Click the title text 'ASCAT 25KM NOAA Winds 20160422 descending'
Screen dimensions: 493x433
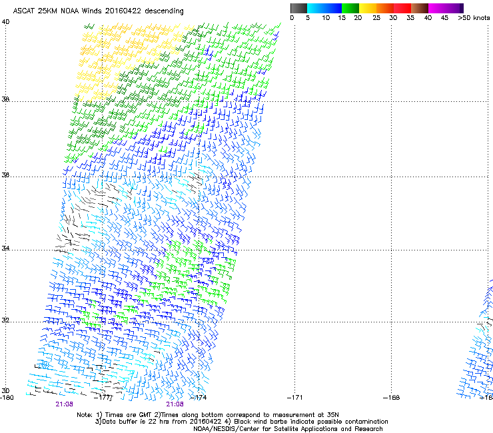coord(98,11)
